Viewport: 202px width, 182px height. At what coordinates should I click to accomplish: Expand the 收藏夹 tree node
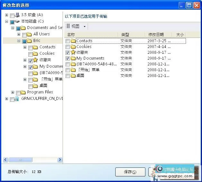[x=25, y=60]
